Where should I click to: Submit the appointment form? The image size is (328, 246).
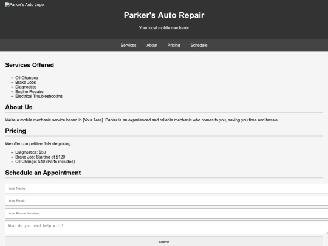point(164,242)
